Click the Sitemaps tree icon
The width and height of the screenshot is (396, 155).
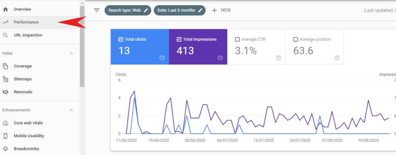point(5,79)
